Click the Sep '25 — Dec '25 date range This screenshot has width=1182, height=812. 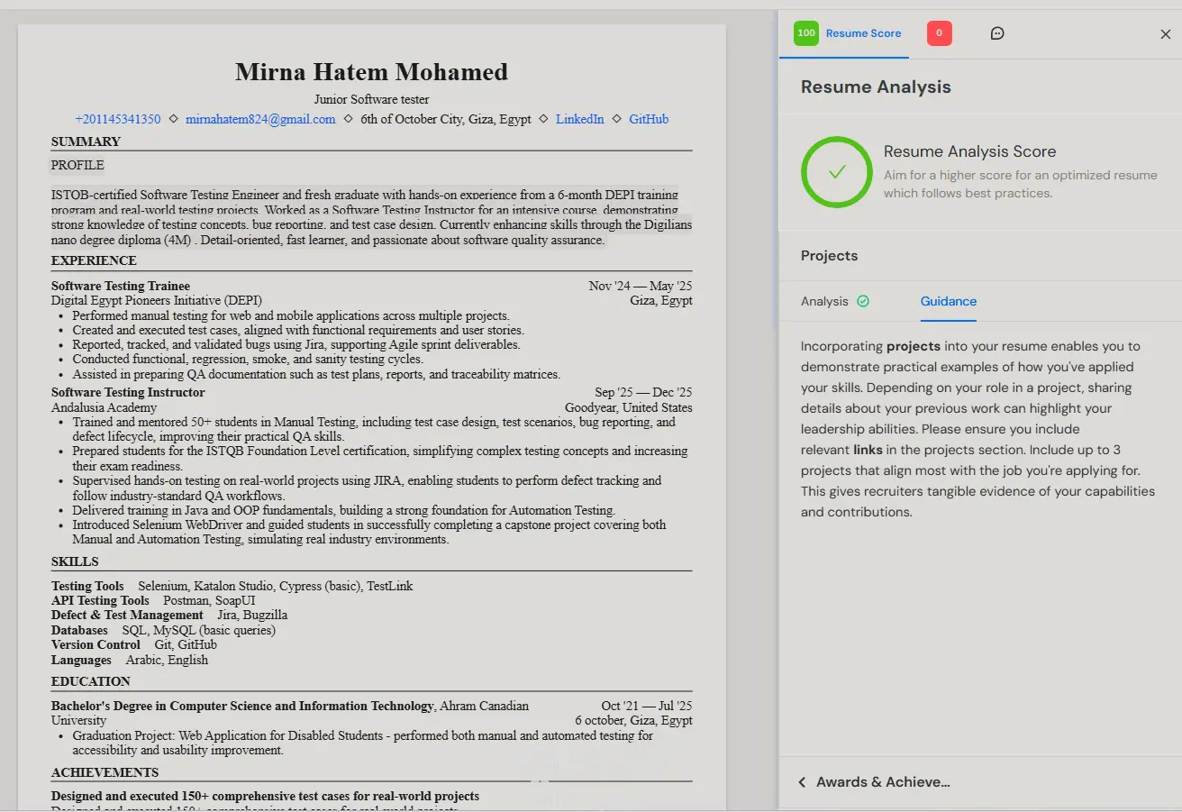coord(643,392)
